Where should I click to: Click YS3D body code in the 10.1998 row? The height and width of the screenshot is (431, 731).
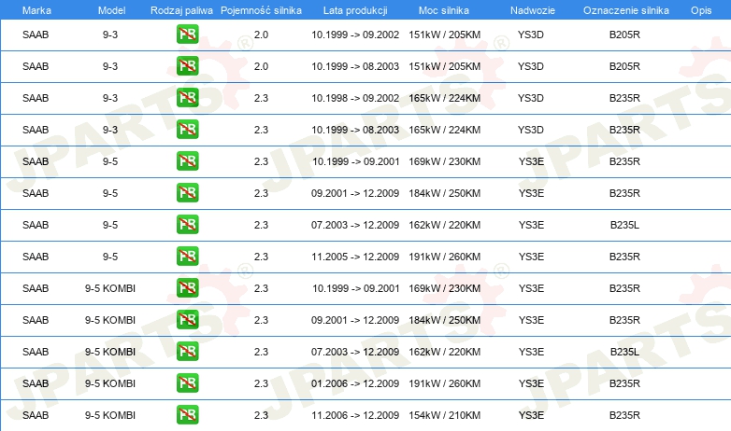click(x=531, y=98)
